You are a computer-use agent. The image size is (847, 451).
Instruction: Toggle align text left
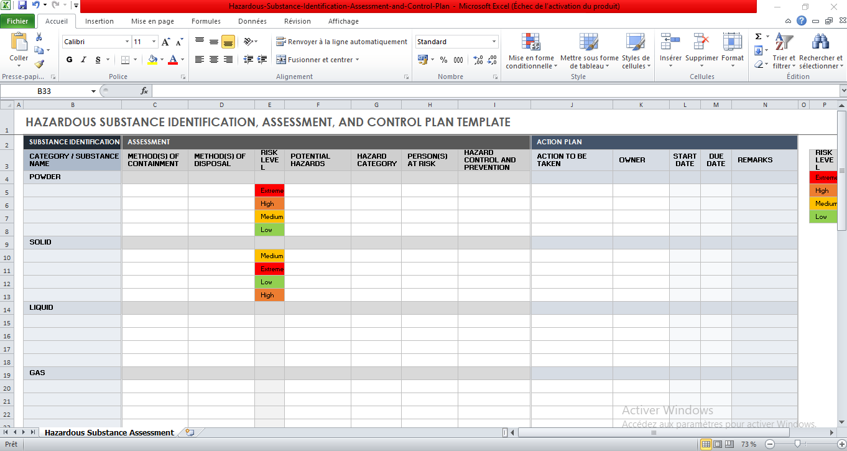[200, 60]
